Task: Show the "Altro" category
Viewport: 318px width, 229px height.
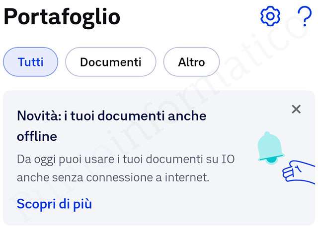Action: (191, 62)
